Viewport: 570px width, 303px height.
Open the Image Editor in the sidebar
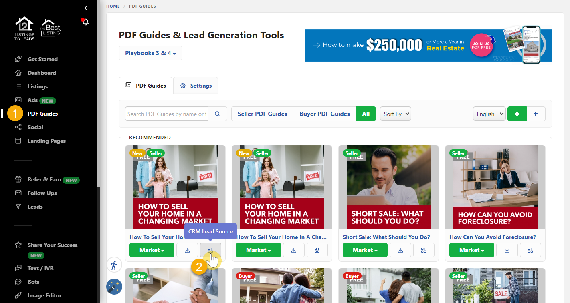[x=44, y=295]
